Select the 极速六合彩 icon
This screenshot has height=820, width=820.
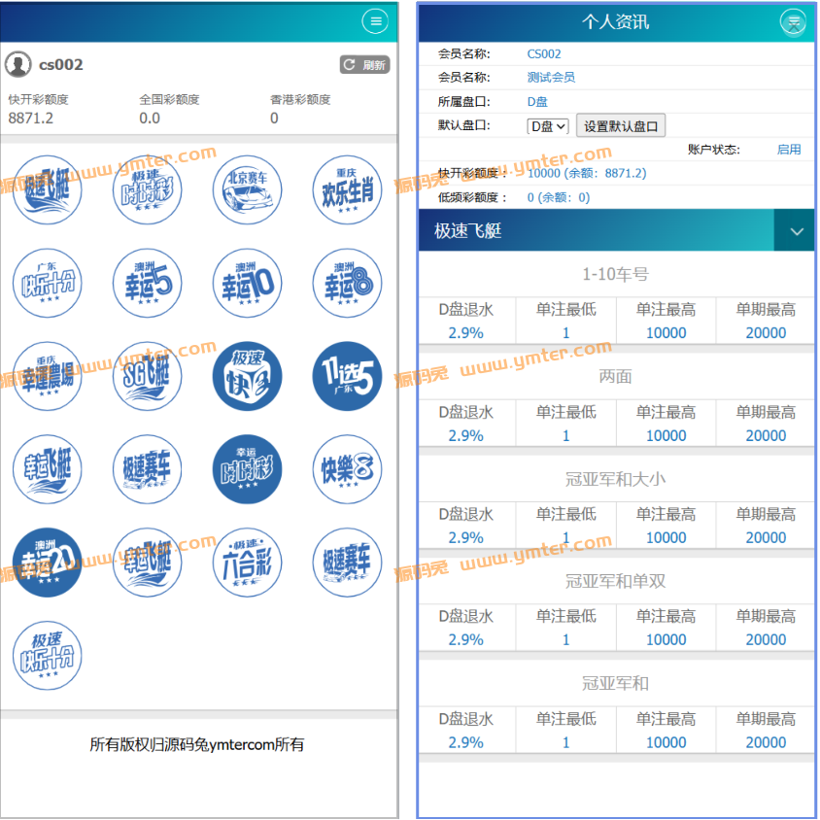pyautogui.click(x=247, y=562)
